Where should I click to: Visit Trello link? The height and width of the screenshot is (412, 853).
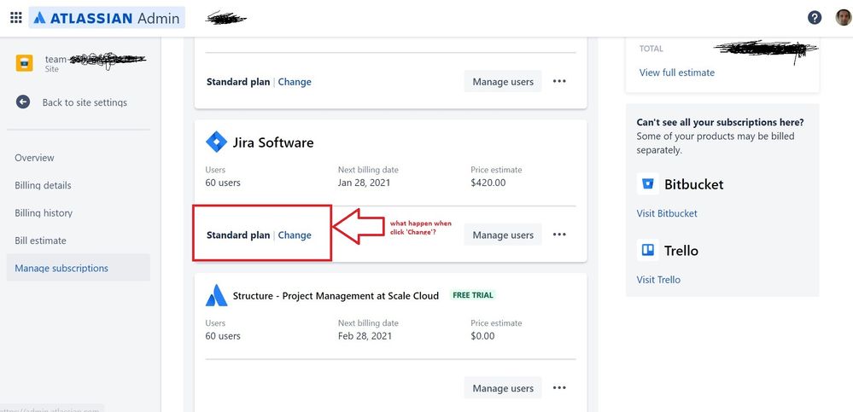coord(658,280)
